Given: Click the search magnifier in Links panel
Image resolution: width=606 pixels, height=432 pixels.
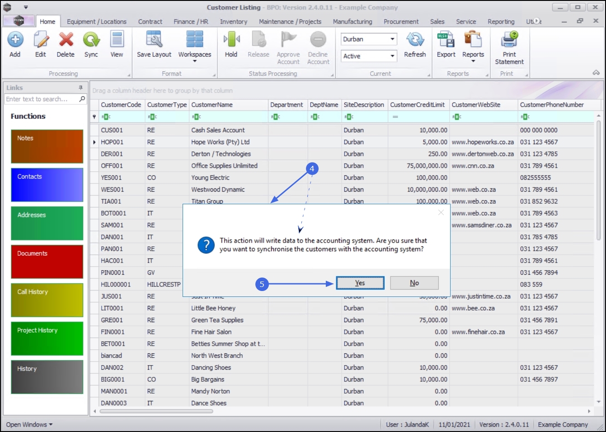Looking at the screenshot, I should (82, 99).
